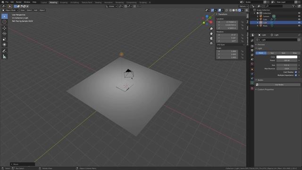Select the Transform tool in toolbar
This screenshot has height=170, width=302.
[x=4, y=45]
